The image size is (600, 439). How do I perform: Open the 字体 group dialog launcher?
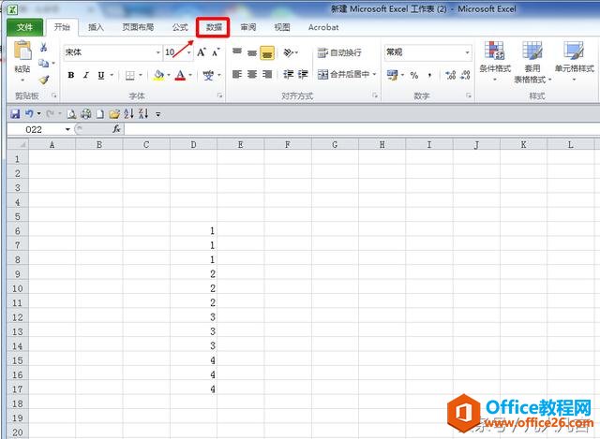pos(219,95)
